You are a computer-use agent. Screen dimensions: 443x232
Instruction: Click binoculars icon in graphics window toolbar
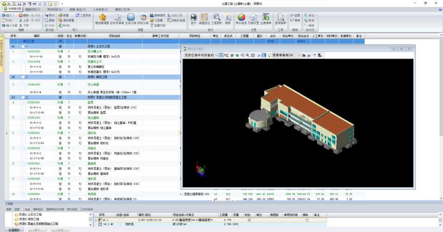tap(309, 55)
